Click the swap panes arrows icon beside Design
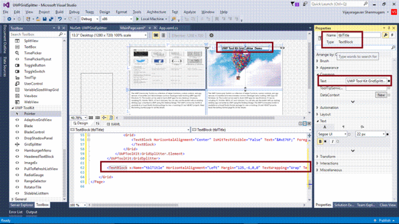This screenshot has height=224, width=399. point(98,123)
